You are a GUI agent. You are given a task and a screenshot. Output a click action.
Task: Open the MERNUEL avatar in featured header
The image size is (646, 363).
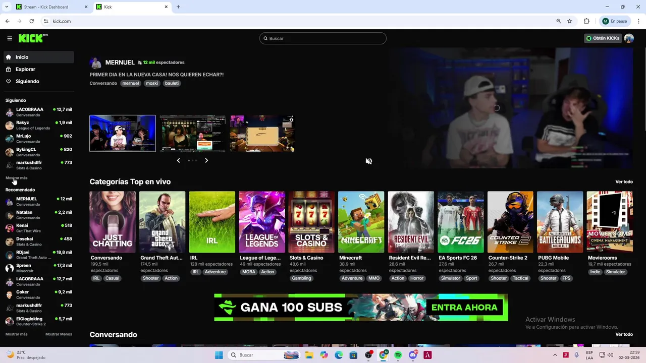[x=95, y=63]
